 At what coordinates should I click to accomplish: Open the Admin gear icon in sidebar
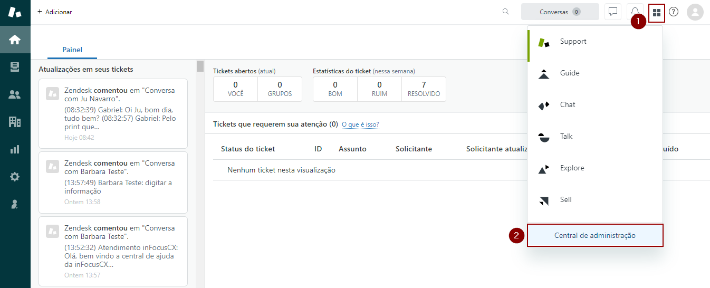[x=15, y=177]
